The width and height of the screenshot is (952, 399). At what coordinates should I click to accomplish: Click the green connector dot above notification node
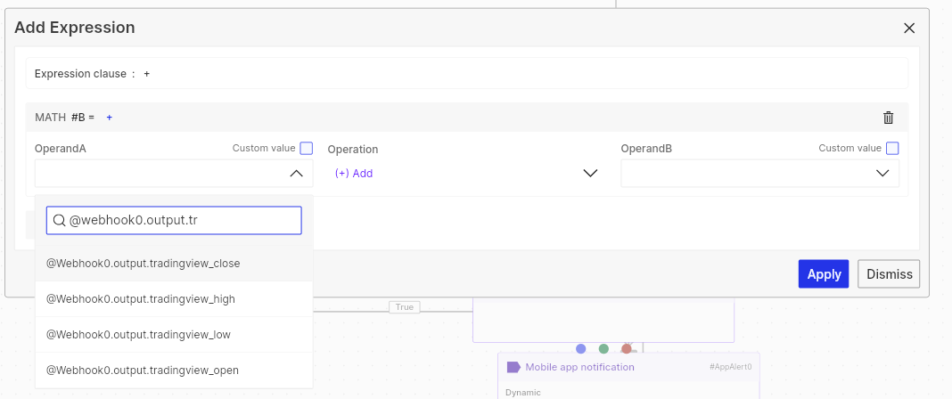click(603, 348)
